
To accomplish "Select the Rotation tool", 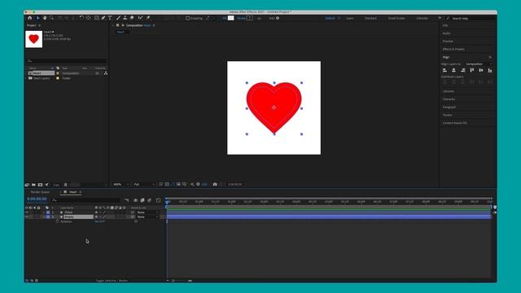I will coord(81,18).
